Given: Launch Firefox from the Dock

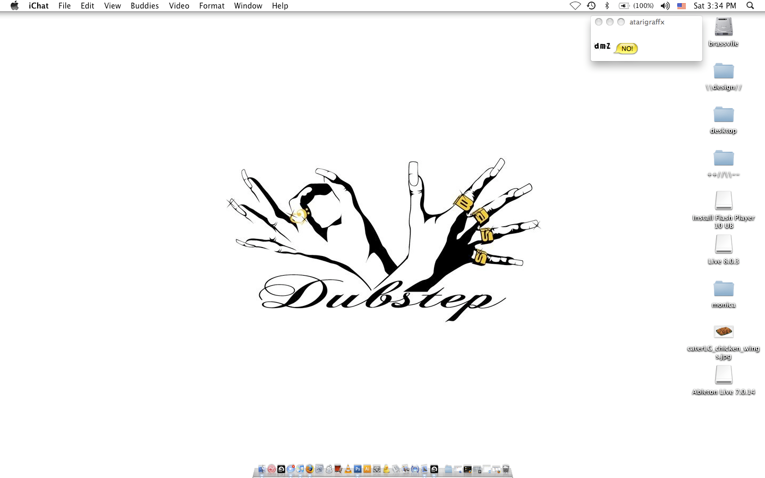Looking at the screenshot, I should [310, 469].
